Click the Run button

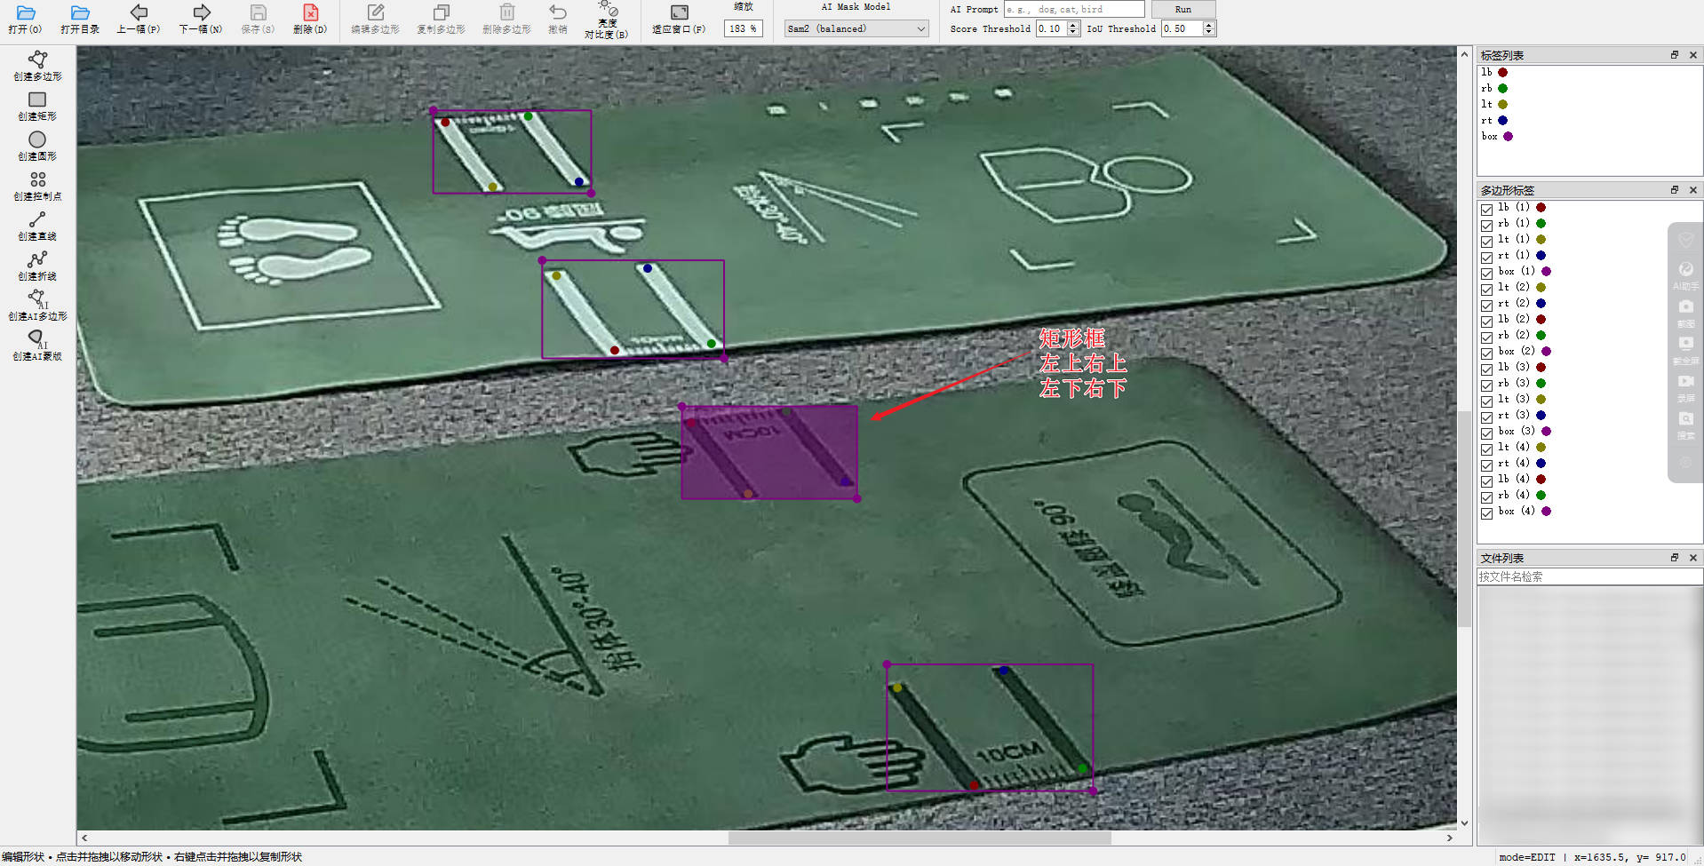click(x=1182, y=9)
